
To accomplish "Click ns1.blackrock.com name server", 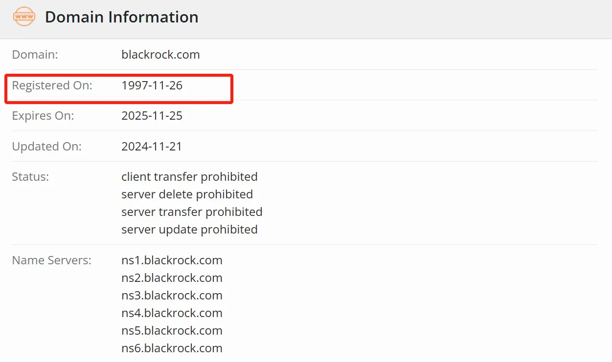I will pyautogui.click(x=172, y=260).
